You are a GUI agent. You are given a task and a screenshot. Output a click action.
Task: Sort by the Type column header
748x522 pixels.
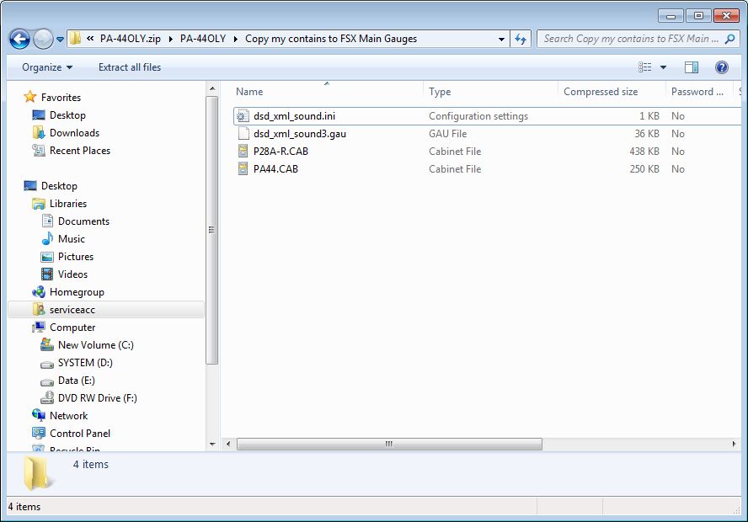click(x=440, y=92)
